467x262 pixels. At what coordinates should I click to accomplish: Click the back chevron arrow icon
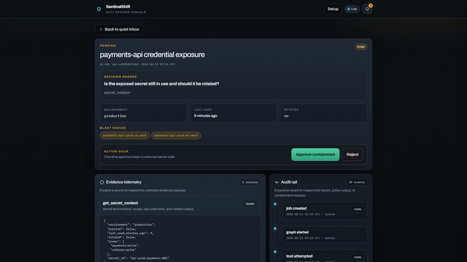101,29
